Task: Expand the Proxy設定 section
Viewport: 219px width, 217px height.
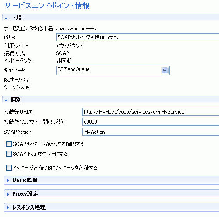Action: [x=8, y=194]
